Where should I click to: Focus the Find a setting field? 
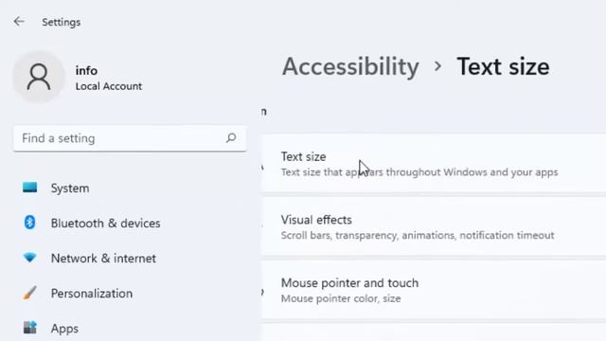click(x=130, y=138)
